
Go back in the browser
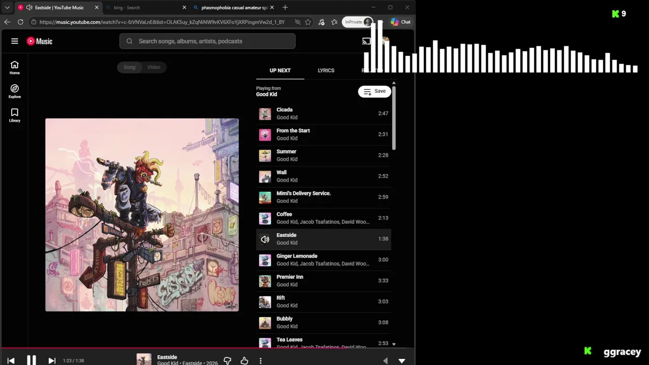(7, 22)
